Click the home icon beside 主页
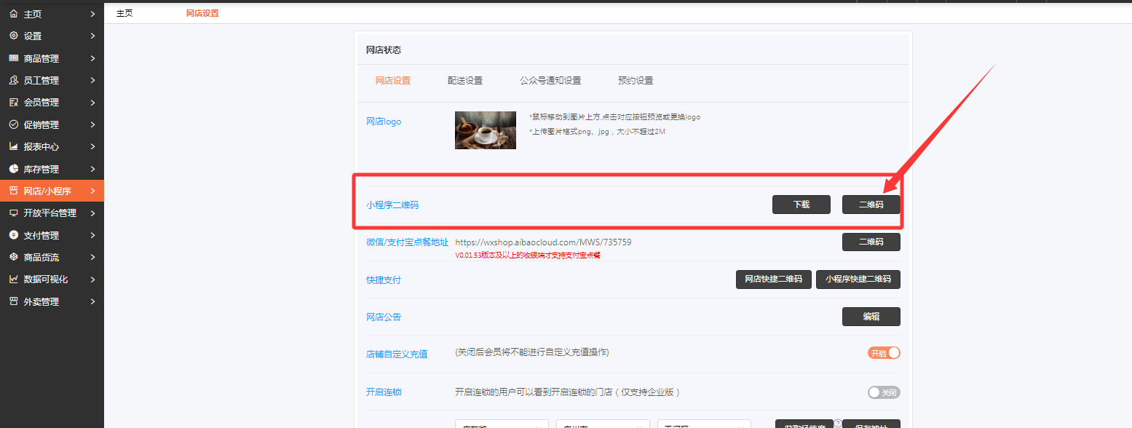 [13, 14]
